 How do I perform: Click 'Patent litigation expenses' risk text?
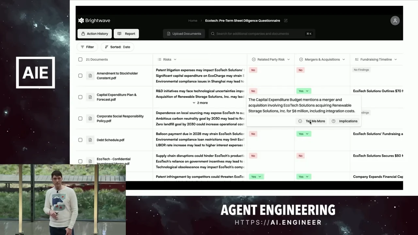[200, 70]
